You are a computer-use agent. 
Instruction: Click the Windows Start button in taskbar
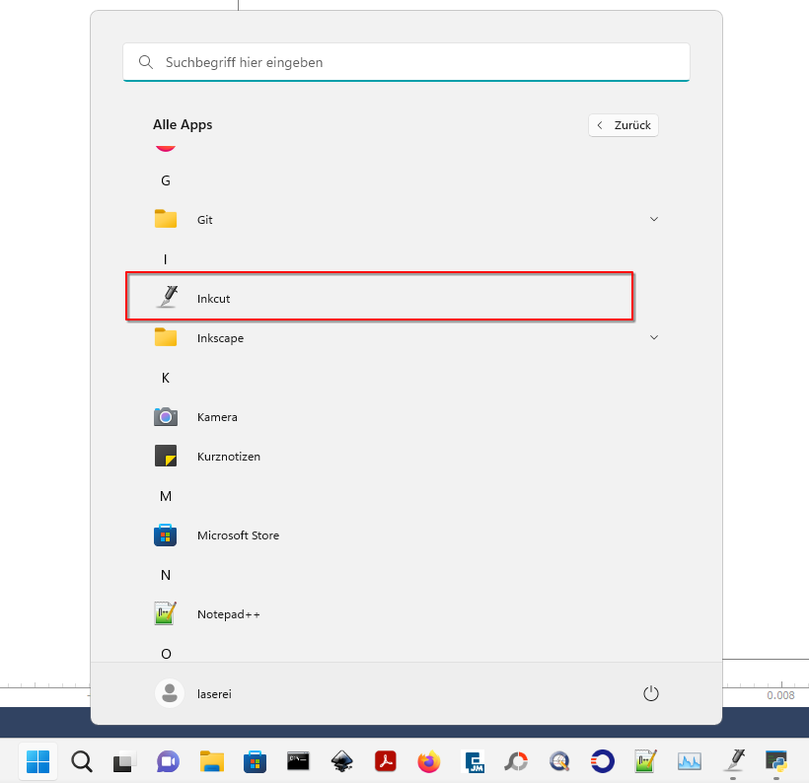pos(38,761)
